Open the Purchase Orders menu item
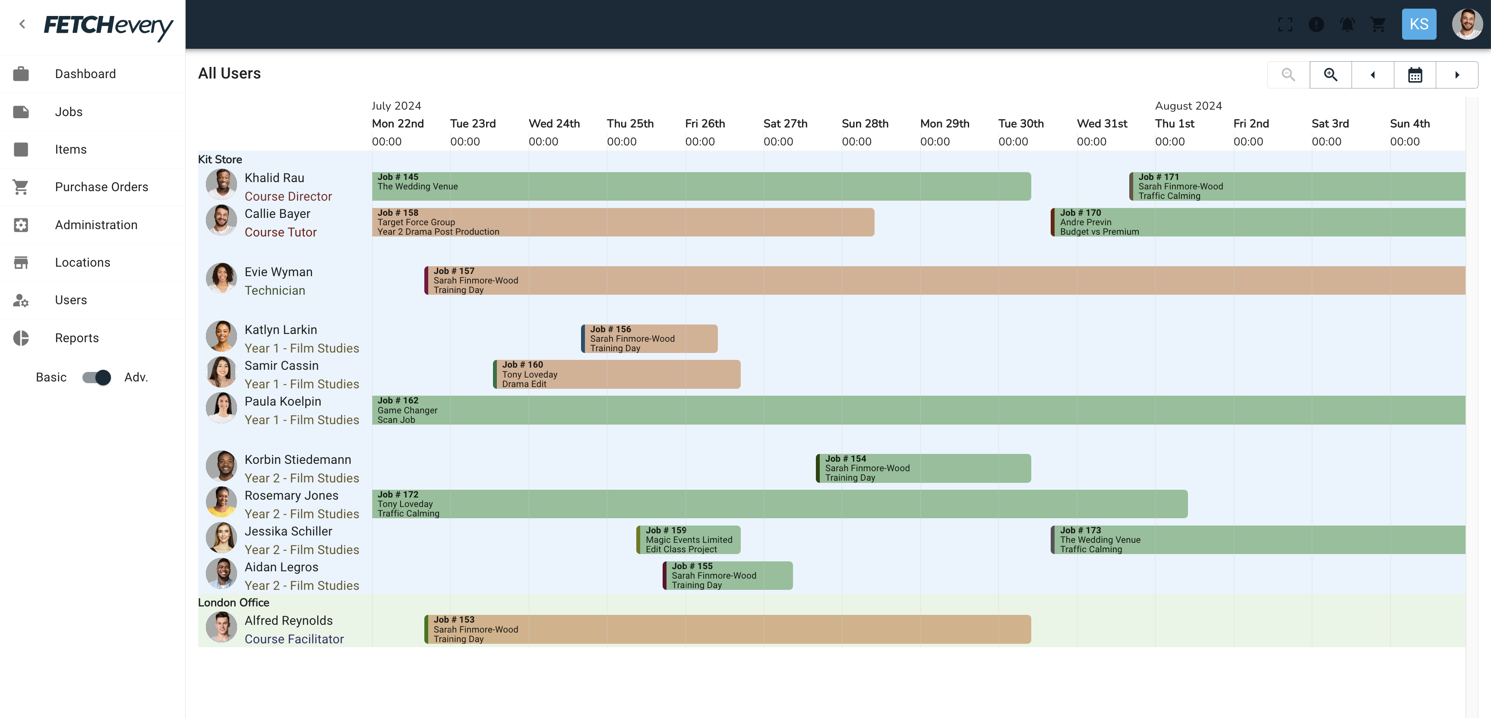 101,187
